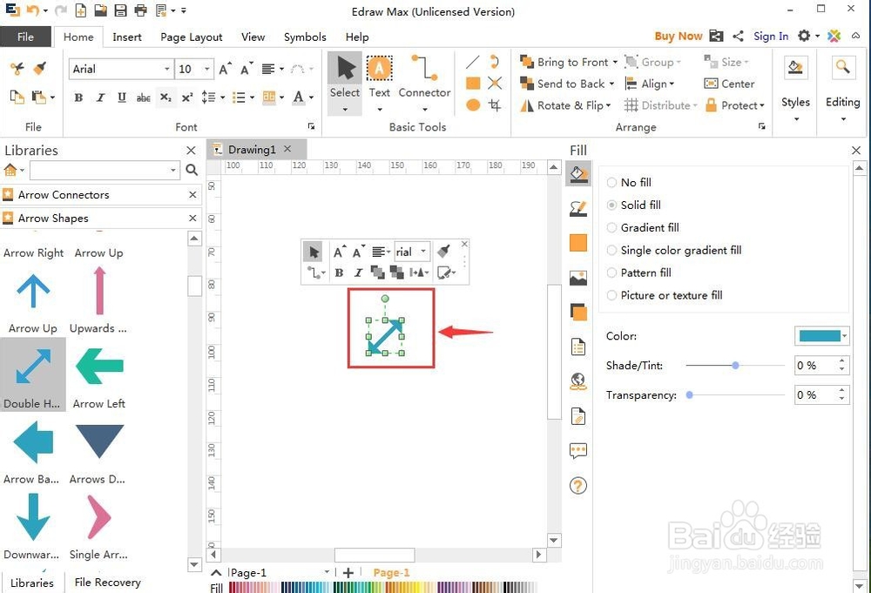The height and width of the screenshot is (593, 871).
Task: Select the No fill option
Action: pyautogui.click(x=629, y=182)
